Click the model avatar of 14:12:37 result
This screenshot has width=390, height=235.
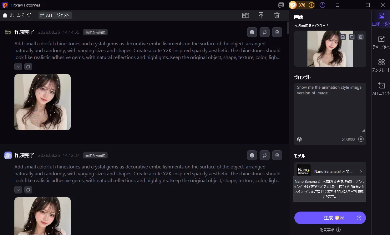[x=8, y=155]
